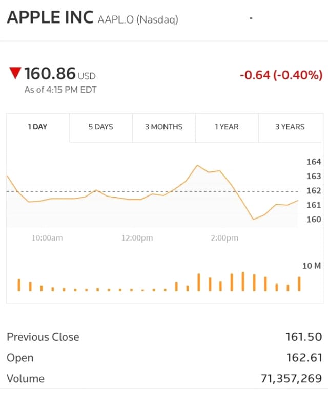The width and height of the screenshot is (328, 393).
Task: Click the -0.64 (-0.40%) change value
Action: 281,75
